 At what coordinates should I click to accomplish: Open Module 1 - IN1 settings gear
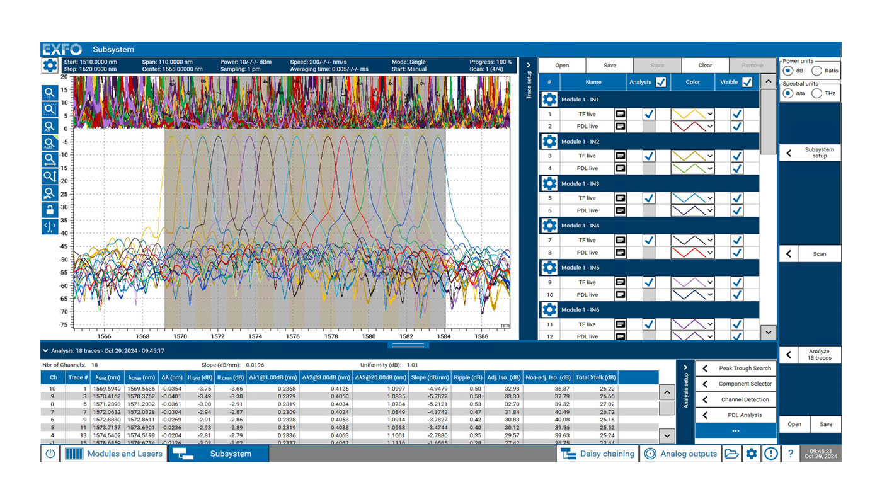(x=549, y=99)
